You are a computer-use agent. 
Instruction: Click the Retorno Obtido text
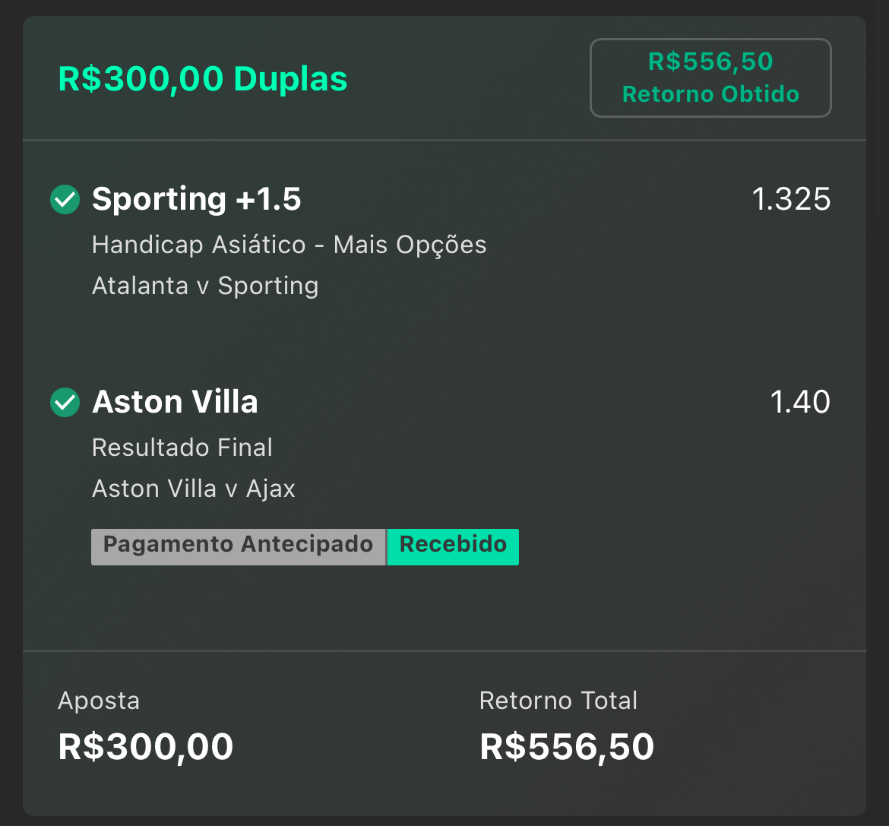[x=710, y=94]
